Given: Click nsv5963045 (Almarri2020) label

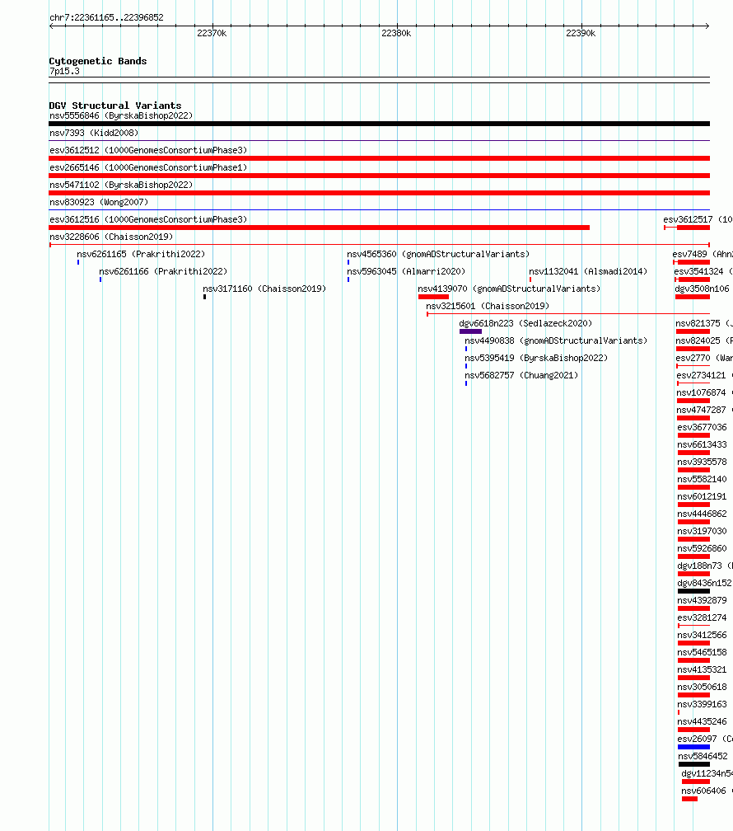Looking at the screenshot, I should 406,271.
